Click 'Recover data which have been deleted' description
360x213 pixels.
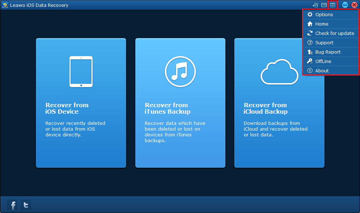(175, 132)
